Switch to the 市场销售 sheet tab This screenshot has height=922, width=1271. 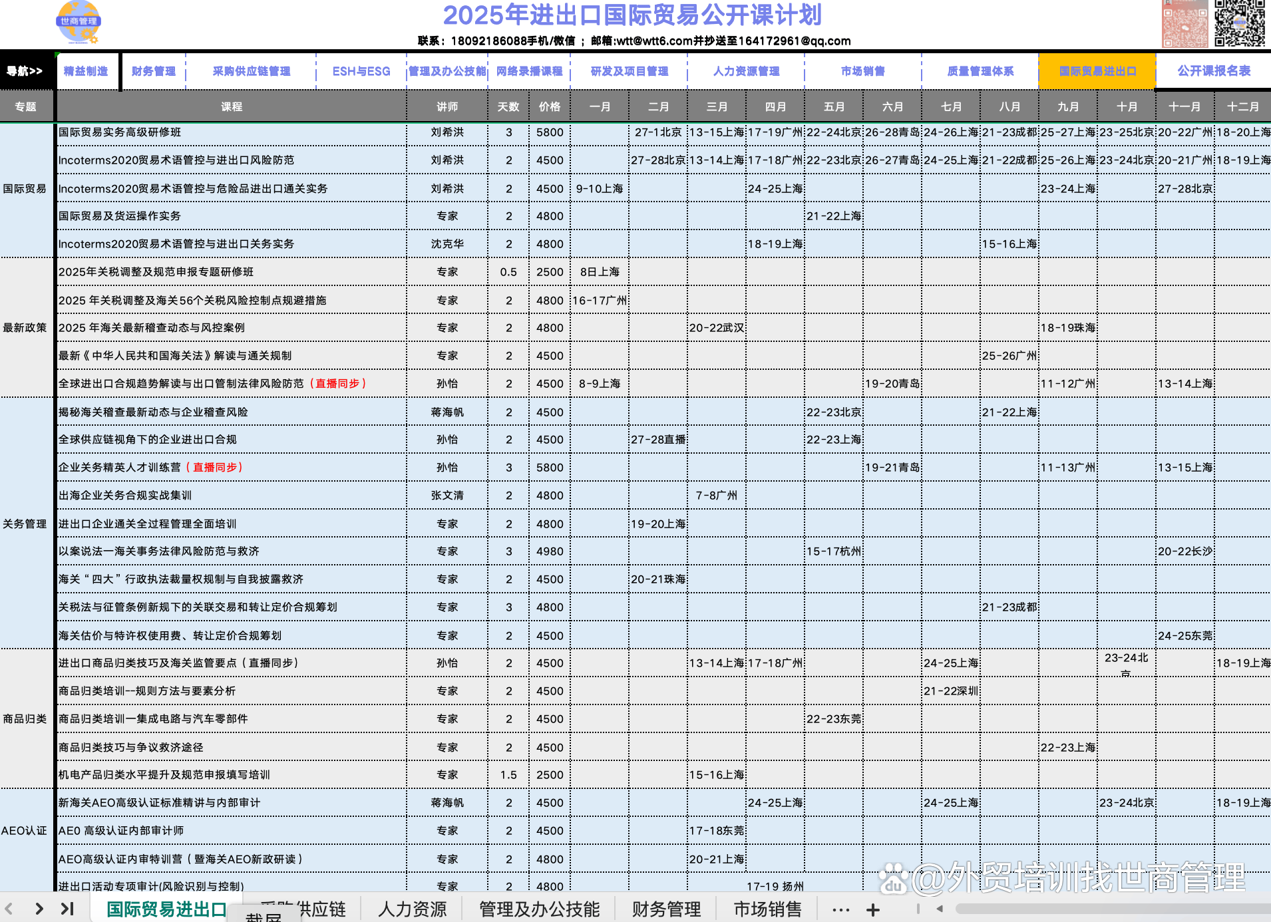(x=767, y=909)
